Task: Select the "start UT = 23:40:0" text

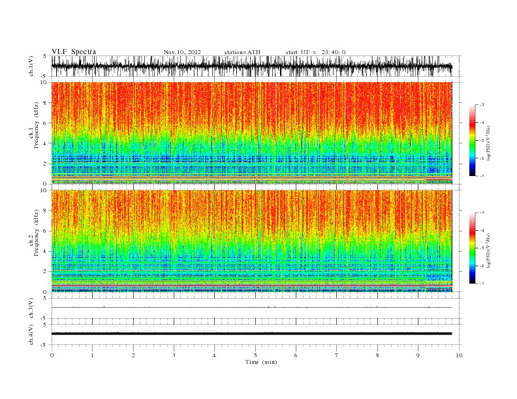Action: 315,52
